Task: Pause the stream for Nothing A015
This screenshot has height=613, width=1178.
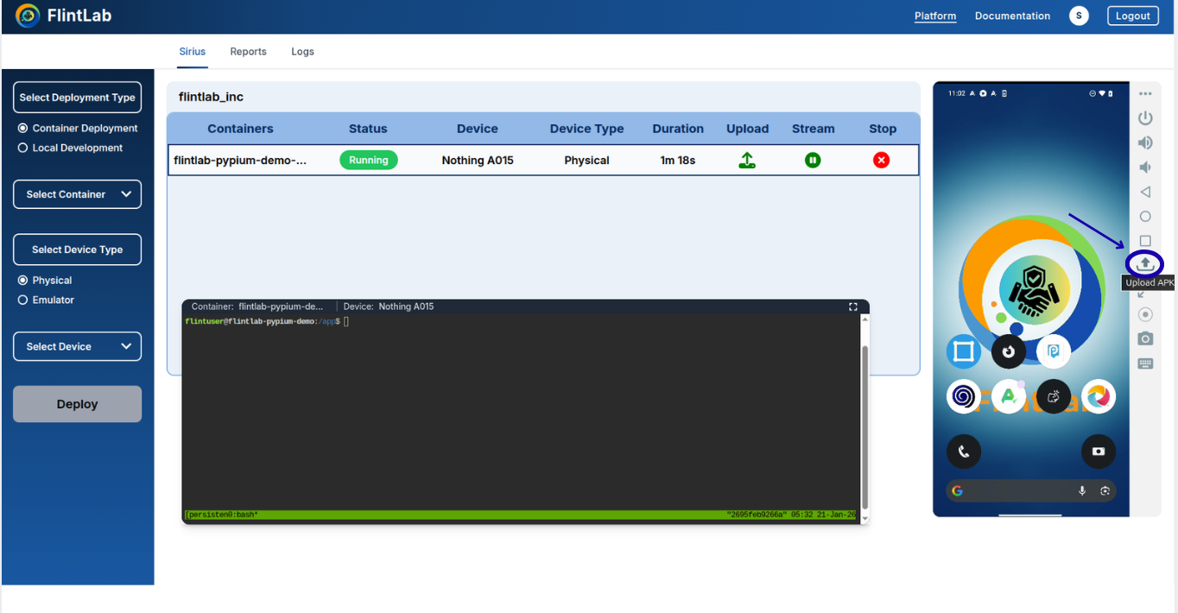Action: [813, 160]
